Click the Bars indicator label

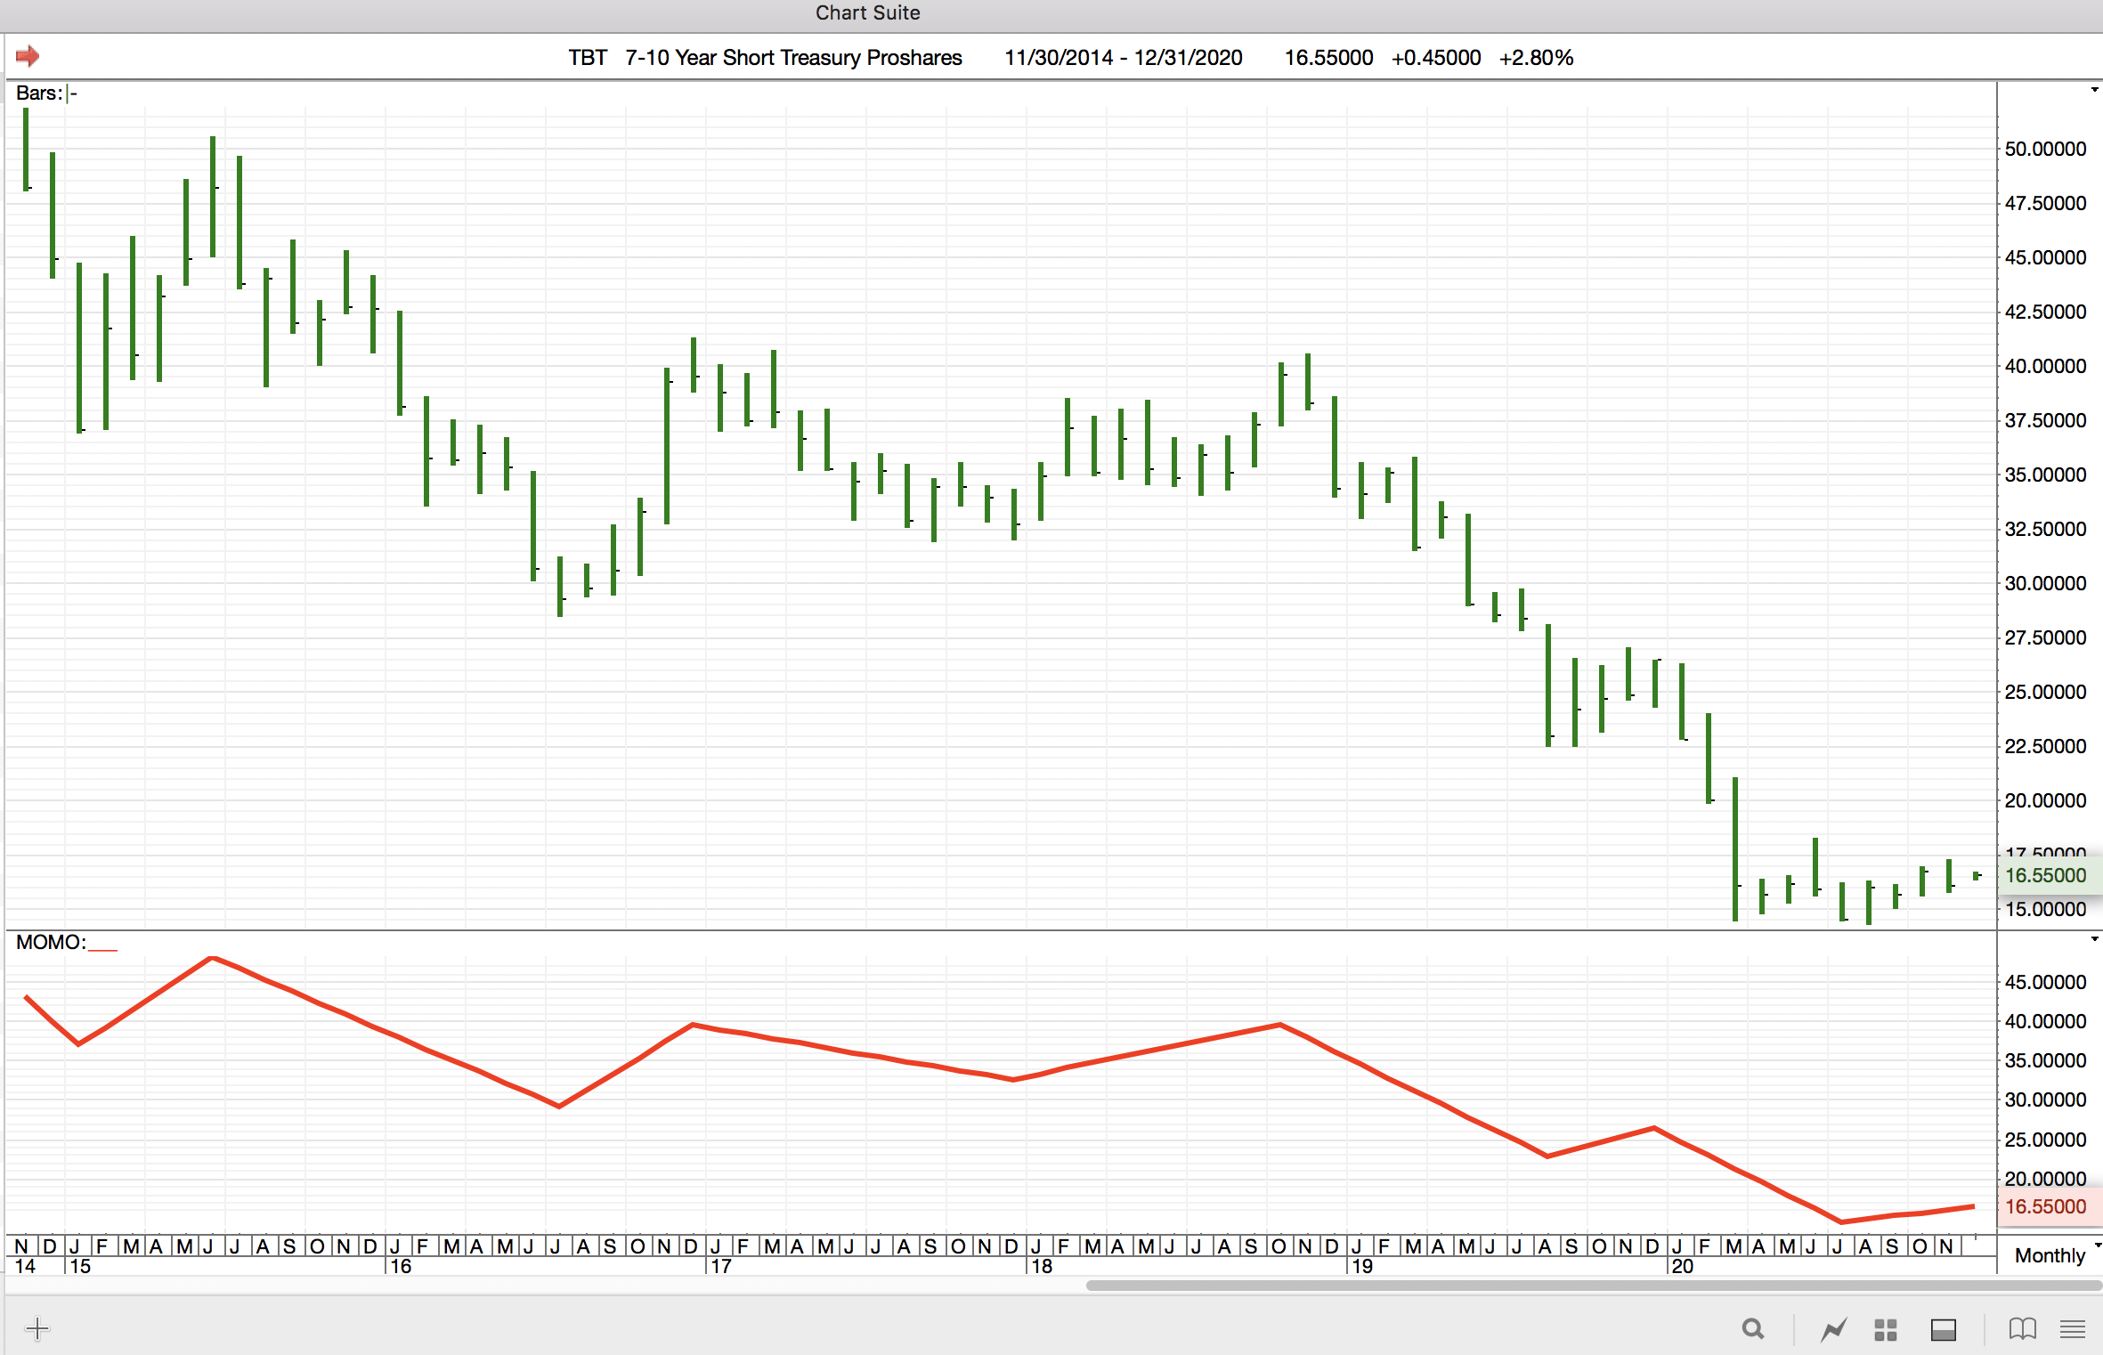[39, 93]
